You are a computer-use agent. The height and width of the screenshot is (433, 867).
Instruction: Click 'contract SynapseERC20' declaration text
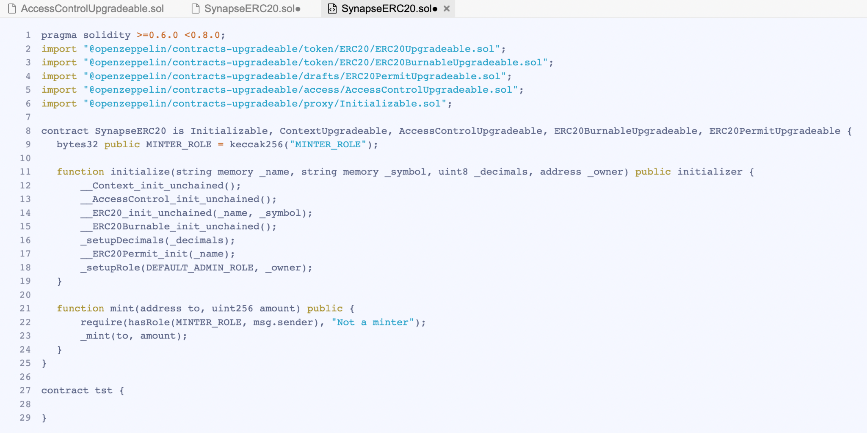point(104,131)
